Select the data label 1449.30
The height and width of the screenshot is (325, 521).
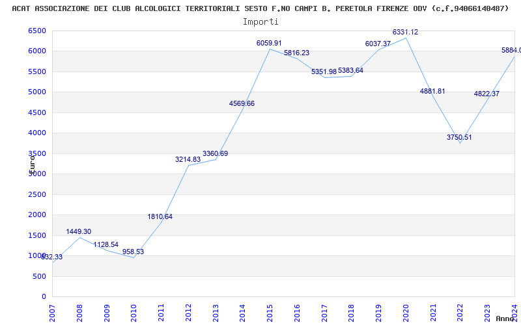(x=78, y=231)
